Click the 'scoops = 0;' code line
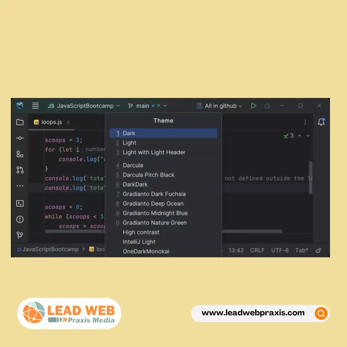This screenshot has height=347, width=347. pyautogui.click(x=64, y=207)
